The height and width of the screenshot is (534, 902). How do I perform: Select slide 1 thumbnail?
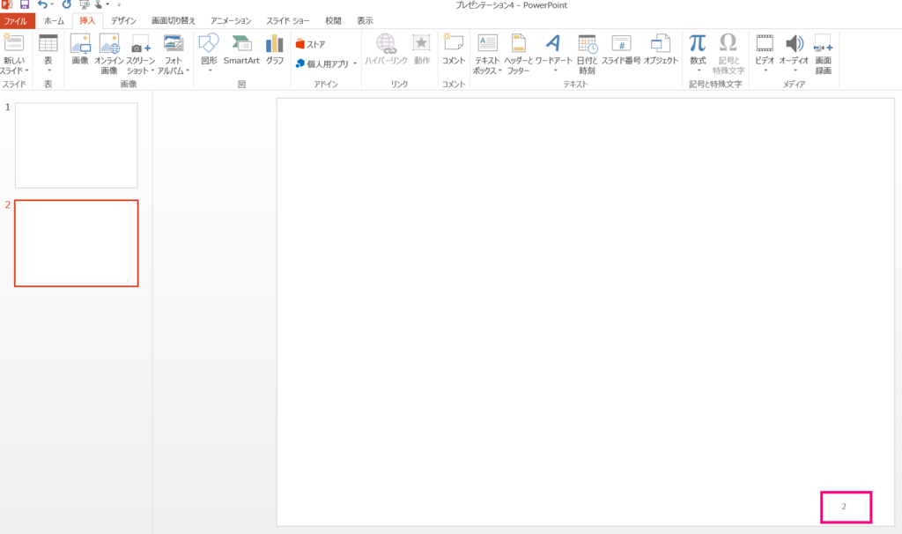[77, 145]
